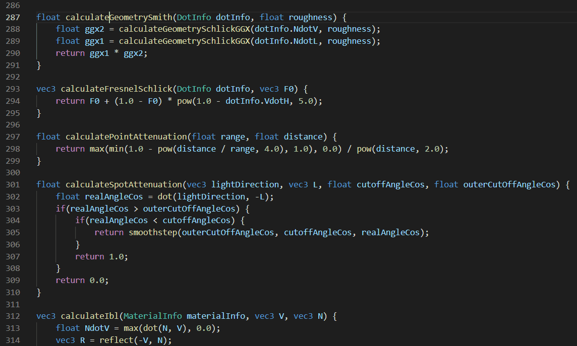Click the 4.0 exponent on line 298

[x=271, y=149]
